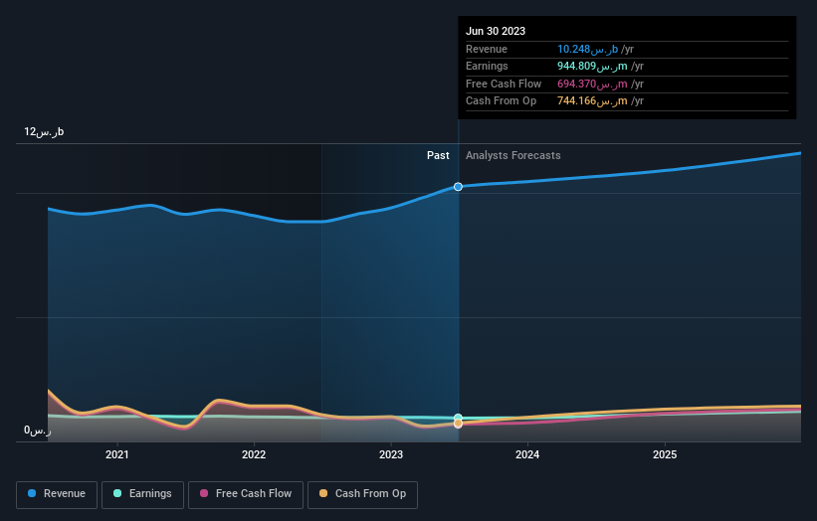
Task: Click the 'Cash From Op' row label in tooltip
Action: click(x=501, y=101)
